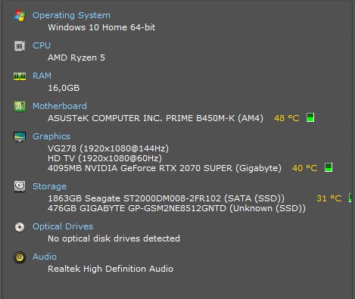Image resolution: width=355 pixels, height=299 pixels.
Task: Open the Optical Drives section heading
Action: click(x=63, y=226)
